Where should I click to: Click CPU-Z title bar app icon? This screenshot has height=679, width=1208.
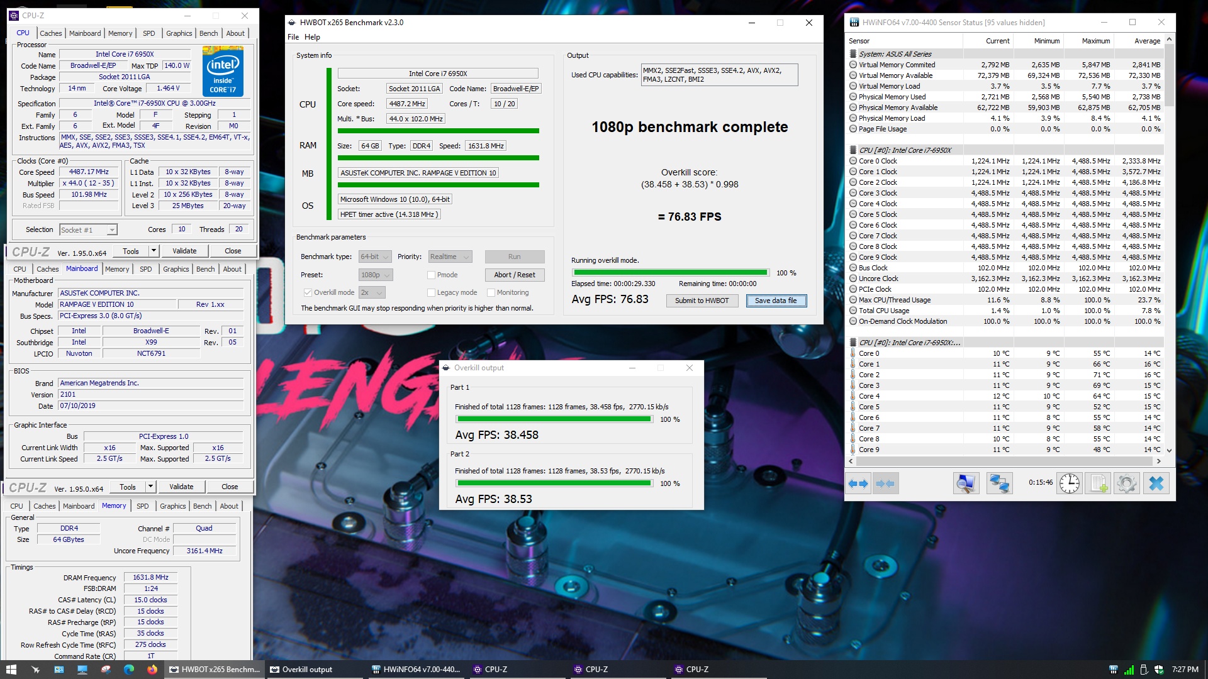click(x=14, y=15)
